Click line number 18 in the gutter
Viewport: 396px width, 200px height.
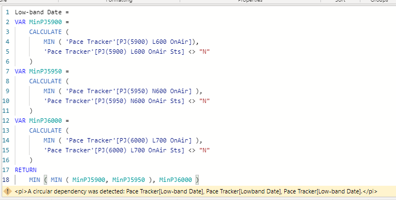6,180
